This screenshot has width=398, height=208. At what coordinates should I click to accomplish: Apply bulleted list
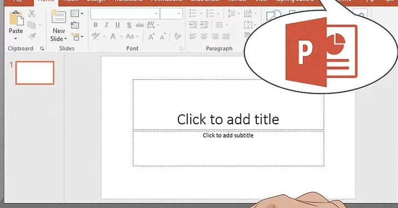click(193, 13)
